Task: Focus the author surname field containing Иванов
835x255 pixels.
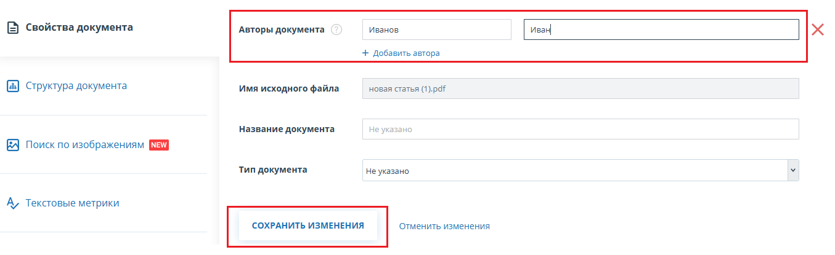Action: pos(436,29)
